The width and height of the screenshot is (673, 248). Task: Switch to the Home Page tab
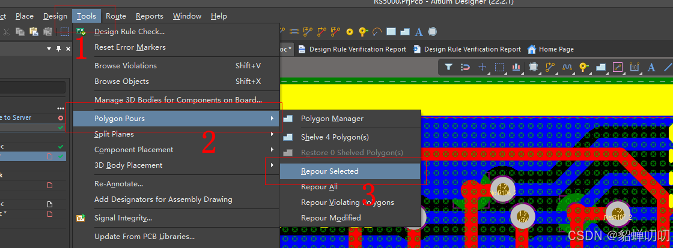550,49
